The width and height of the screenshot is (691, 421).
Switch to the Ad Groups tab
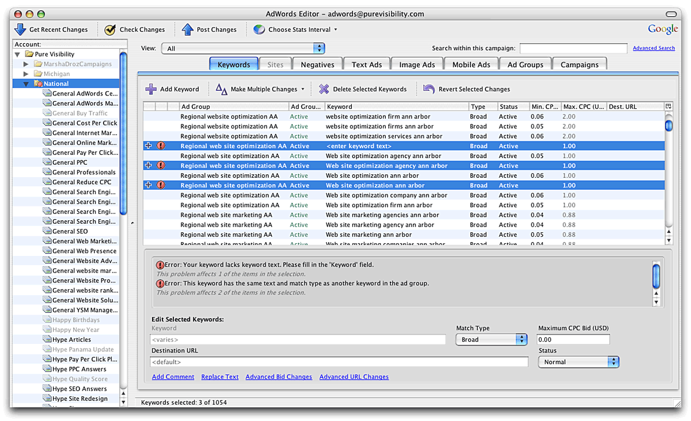point(525,64)
